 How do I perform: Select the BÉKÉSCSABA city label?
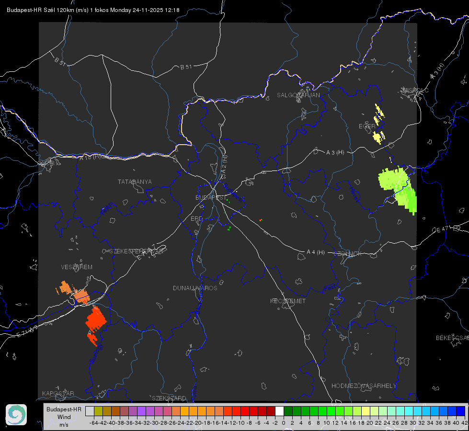452,338
